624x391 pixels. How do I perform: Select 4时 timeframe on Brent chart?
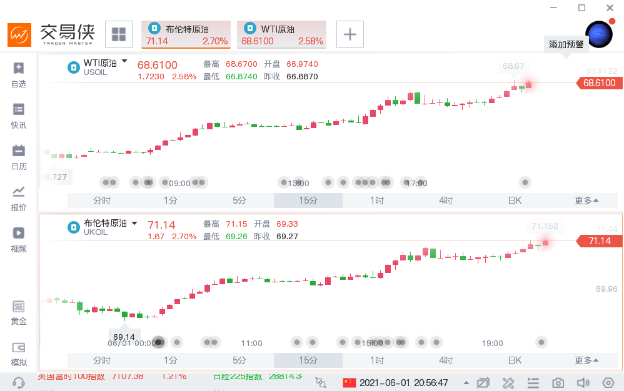446,360
